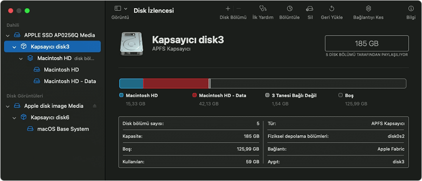Click the Sil erase drive icon
Screen dimensions: 422x181
(x=310, y=9)
